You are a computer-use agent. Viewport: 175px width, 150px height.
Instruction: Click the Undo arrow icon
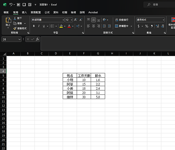[x=11, y=5]
